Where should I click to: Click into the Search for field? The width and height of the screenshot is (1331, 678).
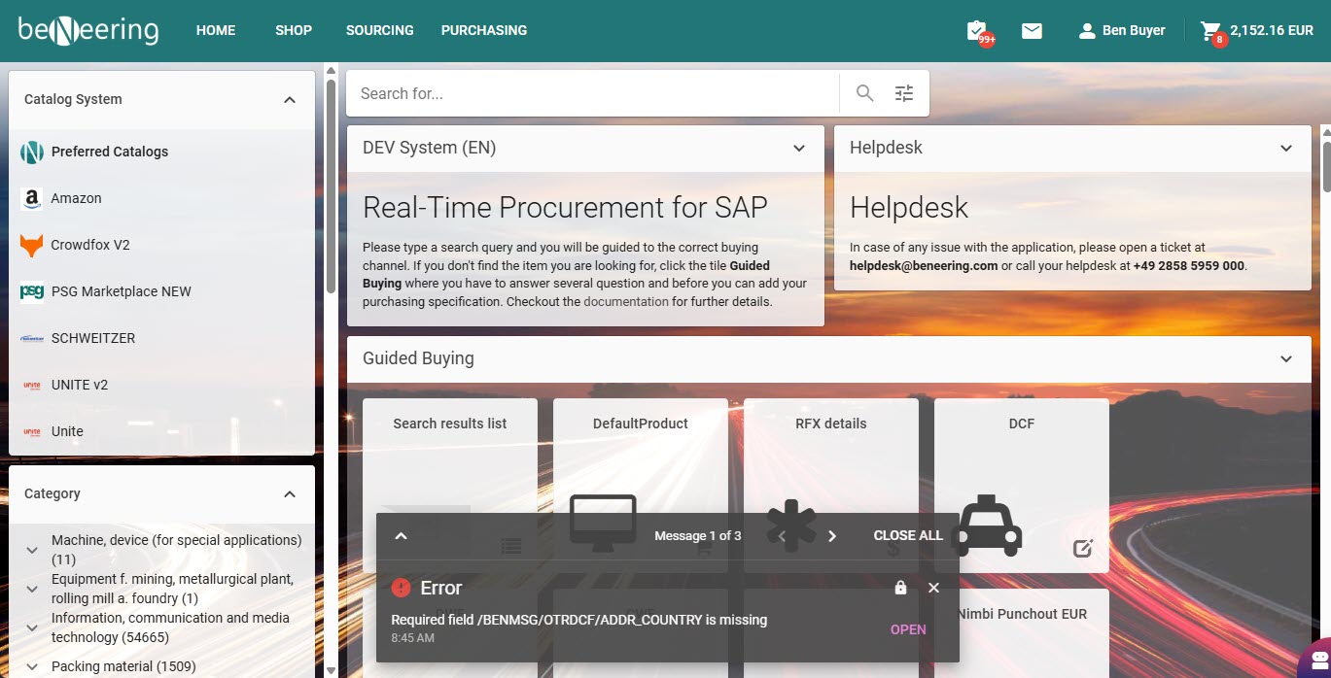(593, 93)
